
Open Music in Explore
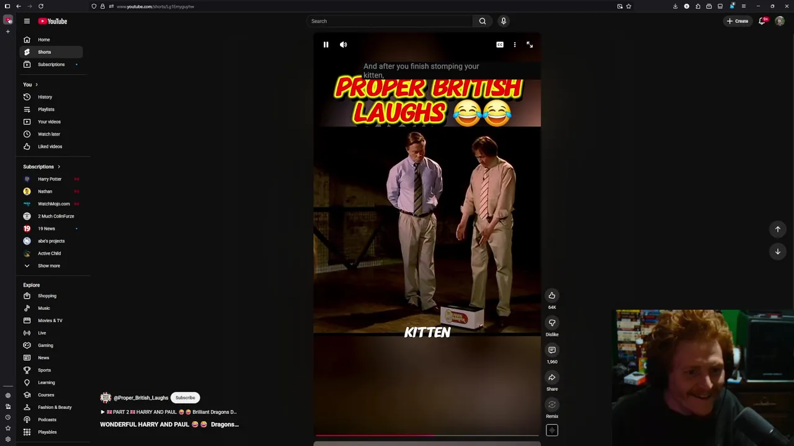tap(51, 308)
